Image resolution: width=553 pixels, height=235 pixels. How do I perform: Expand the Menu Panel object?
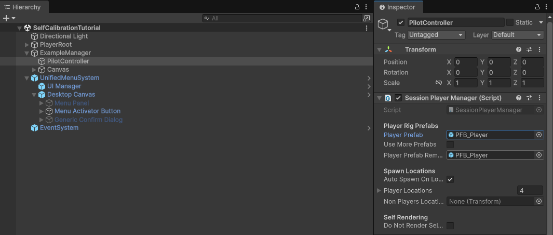coord(42,103)
